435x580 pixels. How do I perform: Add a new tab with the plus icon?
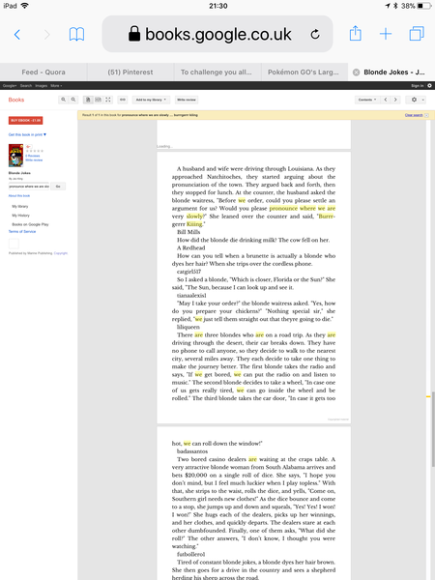click(x=386, y=34)
